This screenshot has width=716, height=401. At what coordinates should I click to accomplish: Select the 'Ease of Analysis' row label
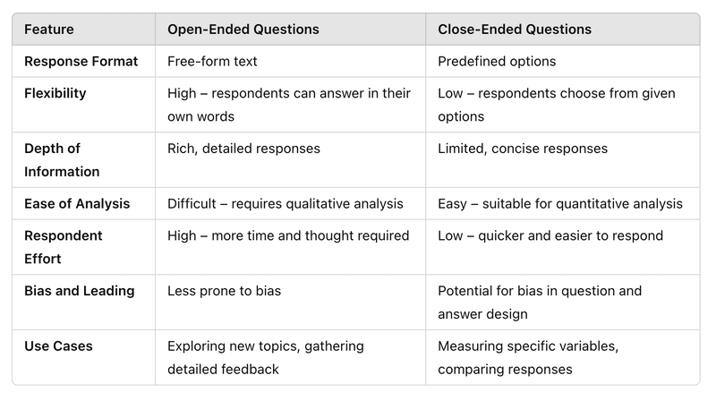77,203
